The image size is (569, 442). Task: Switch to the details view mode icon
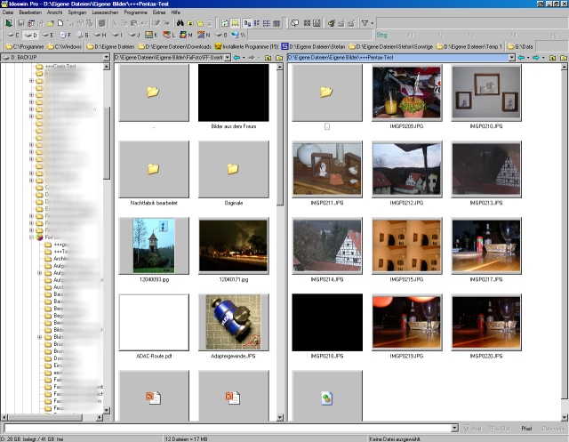(x=267, y=23)
